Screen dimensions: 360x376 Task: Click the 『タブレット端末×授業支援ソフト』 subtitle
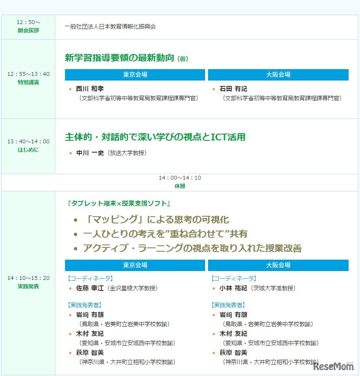(119, 204)
